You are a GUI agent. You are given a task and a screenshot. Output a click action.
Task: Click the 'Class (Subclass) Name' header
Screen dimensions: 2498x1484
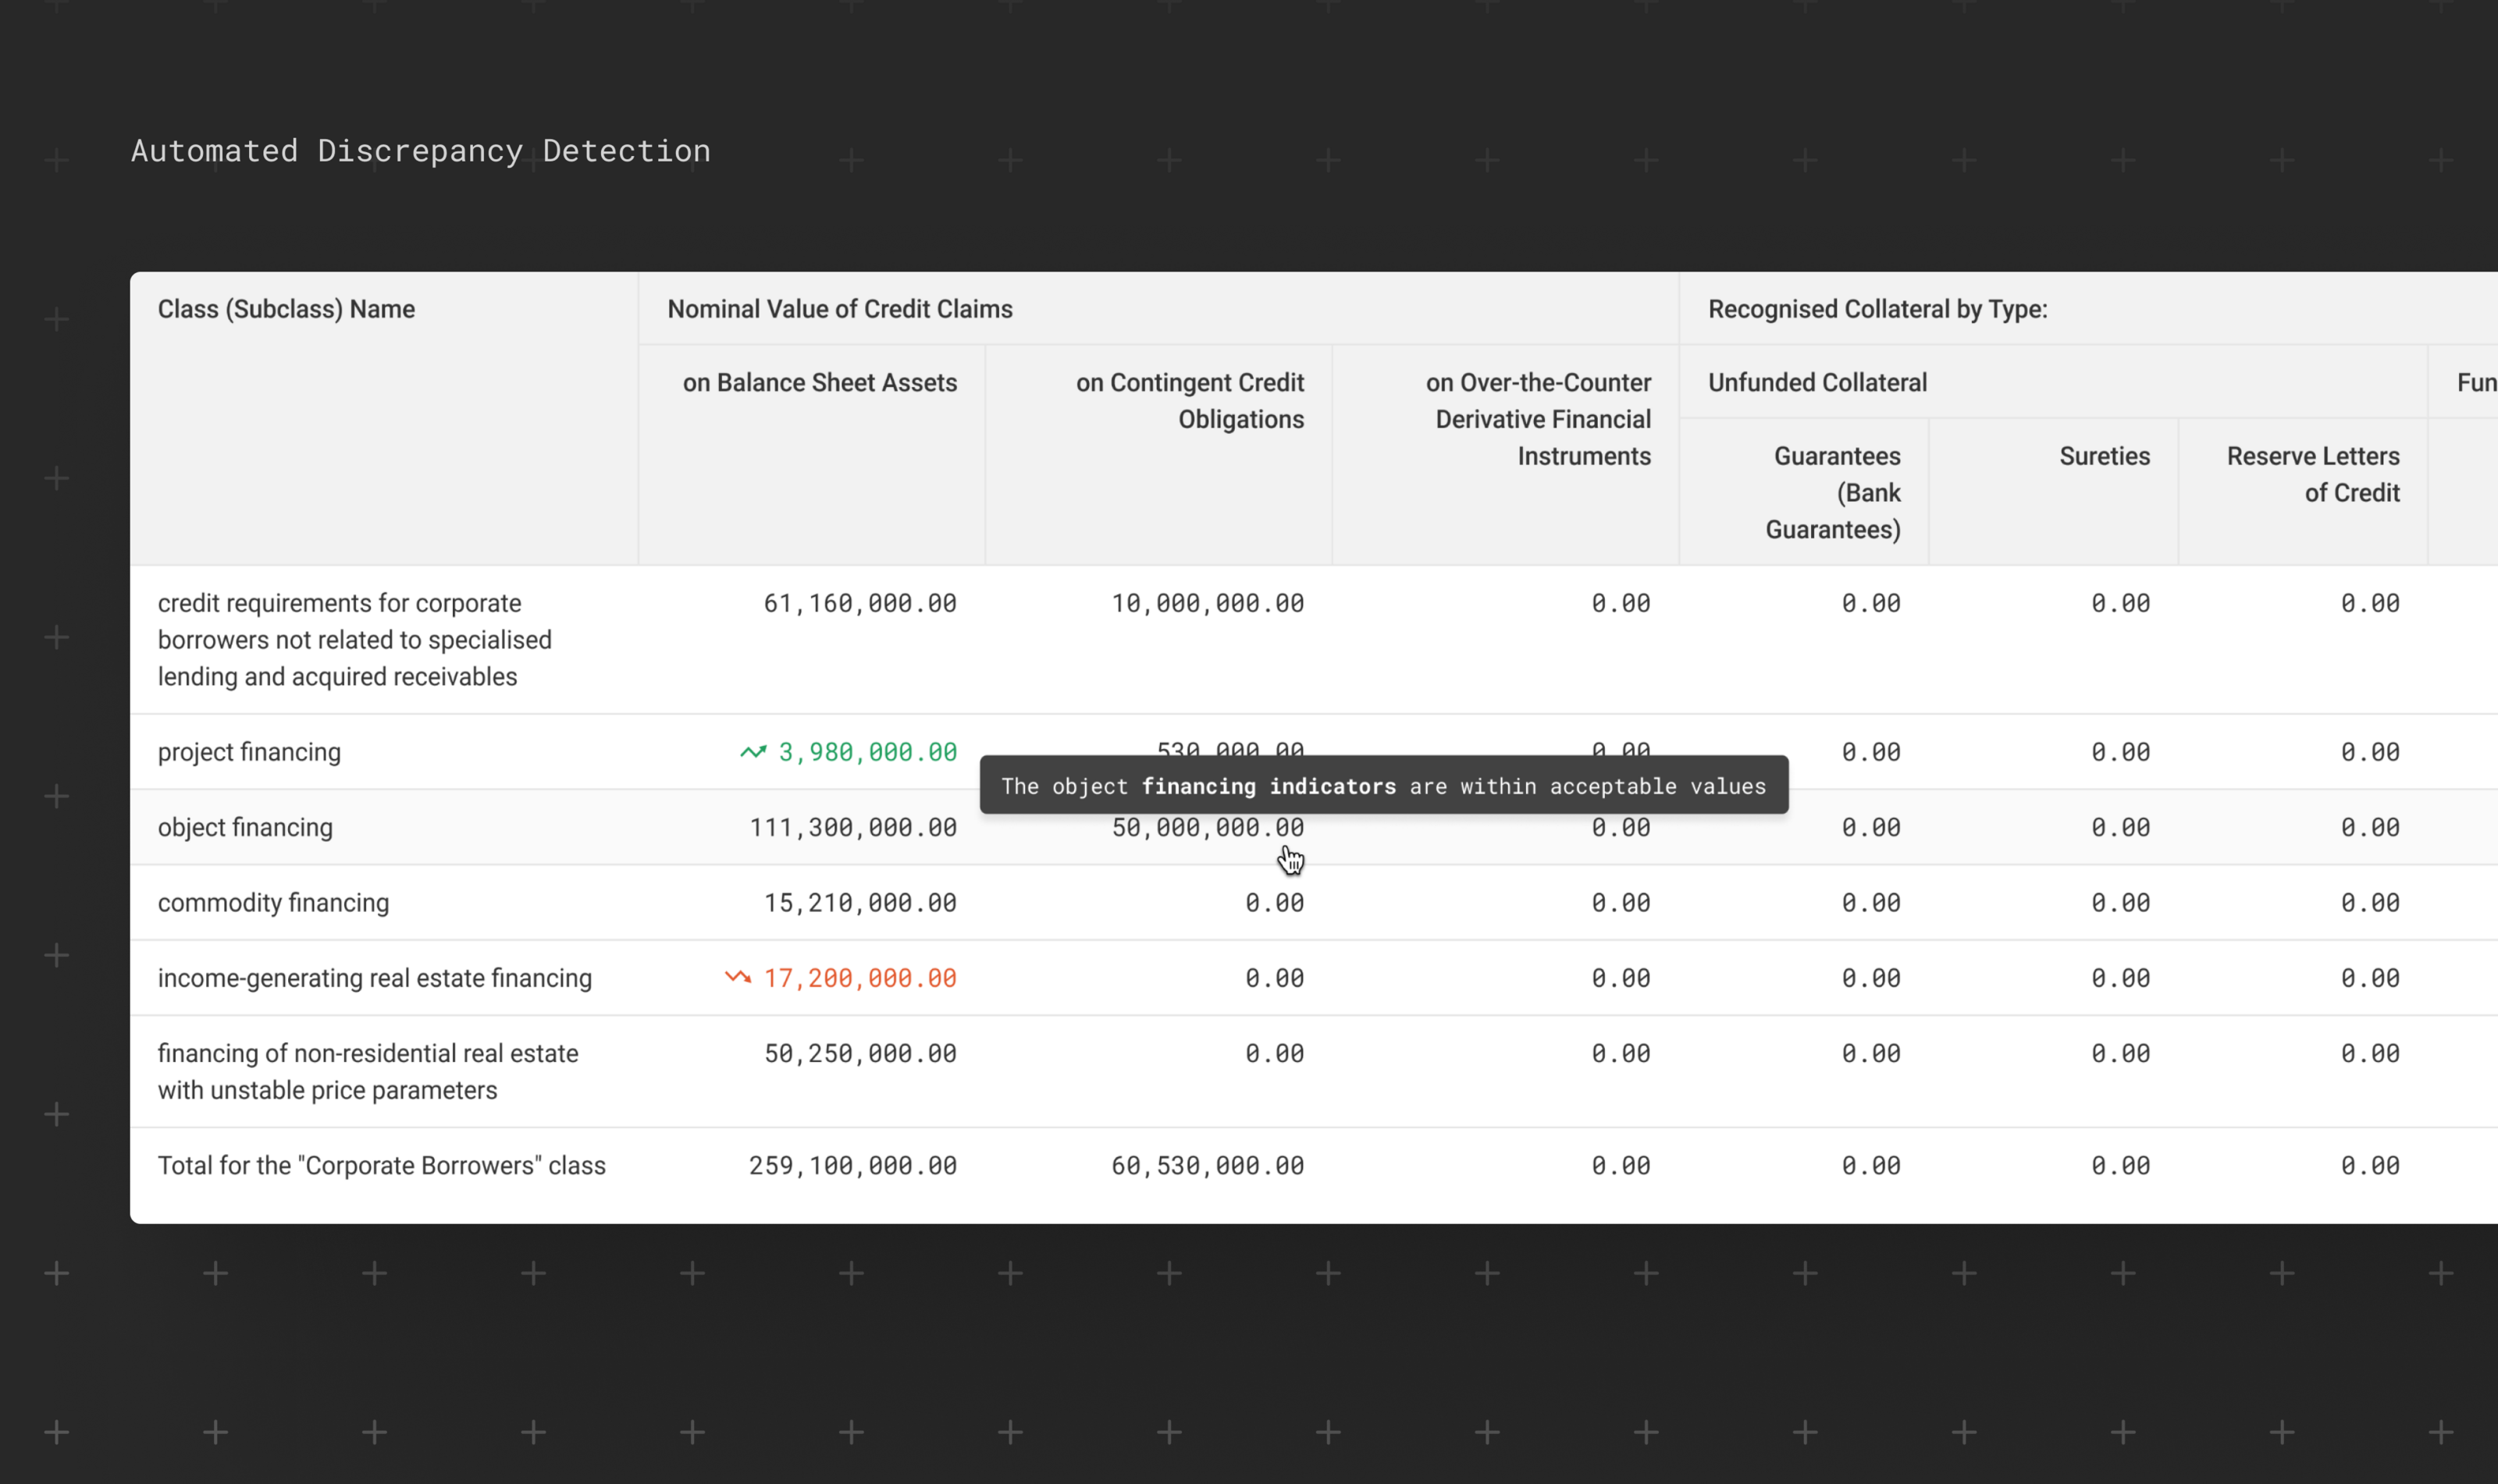pyautogui.click(x=286, y=309)
